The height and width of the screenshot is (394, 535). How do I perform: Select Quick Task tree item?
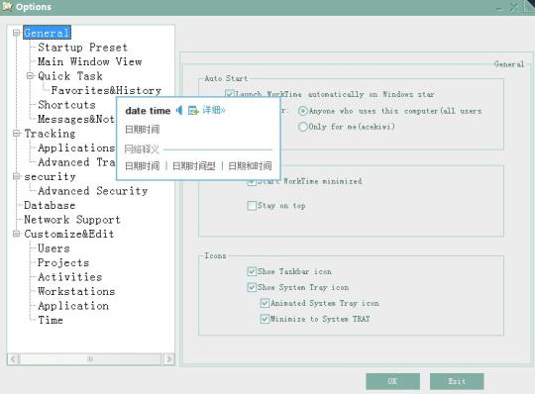[x=70, y=76]
